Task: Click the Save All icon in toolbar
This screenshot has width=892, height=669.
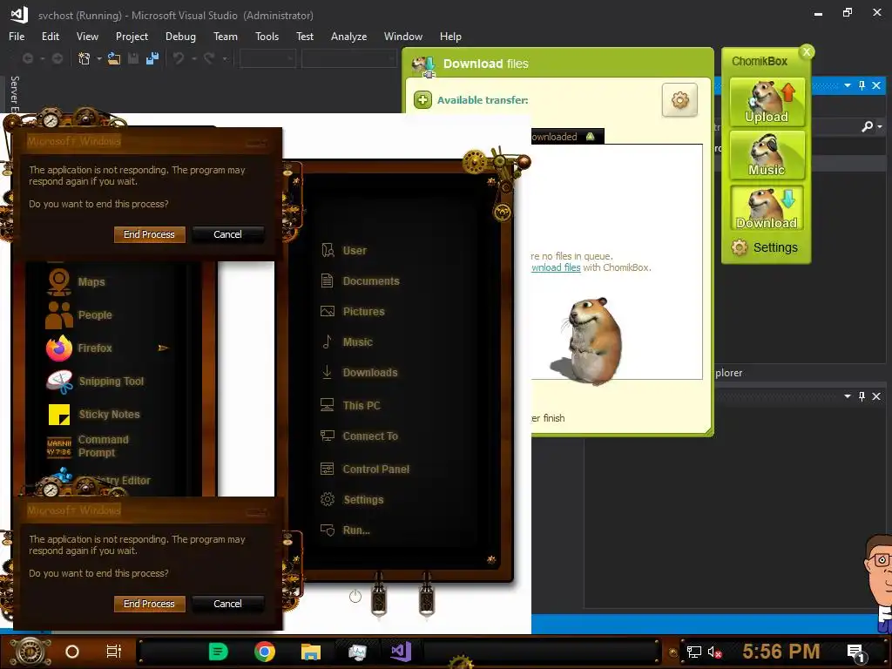Action: pos(152,58)
